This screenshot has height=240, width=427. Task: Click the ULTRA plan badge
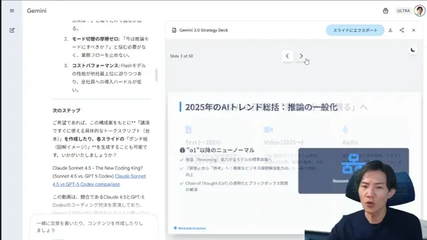tap(403, 11)
